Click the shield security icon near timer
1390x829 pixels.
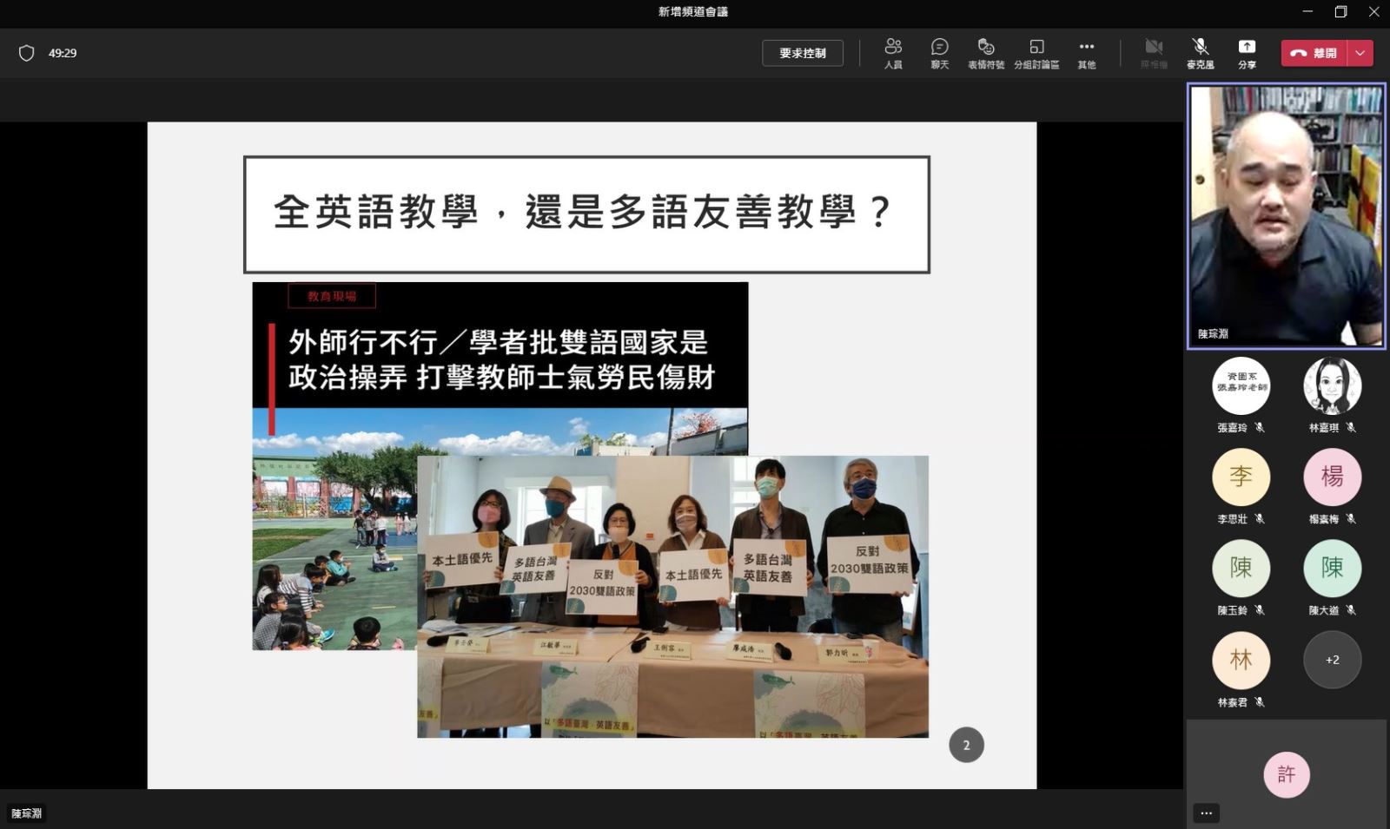(x=27, y=53)
